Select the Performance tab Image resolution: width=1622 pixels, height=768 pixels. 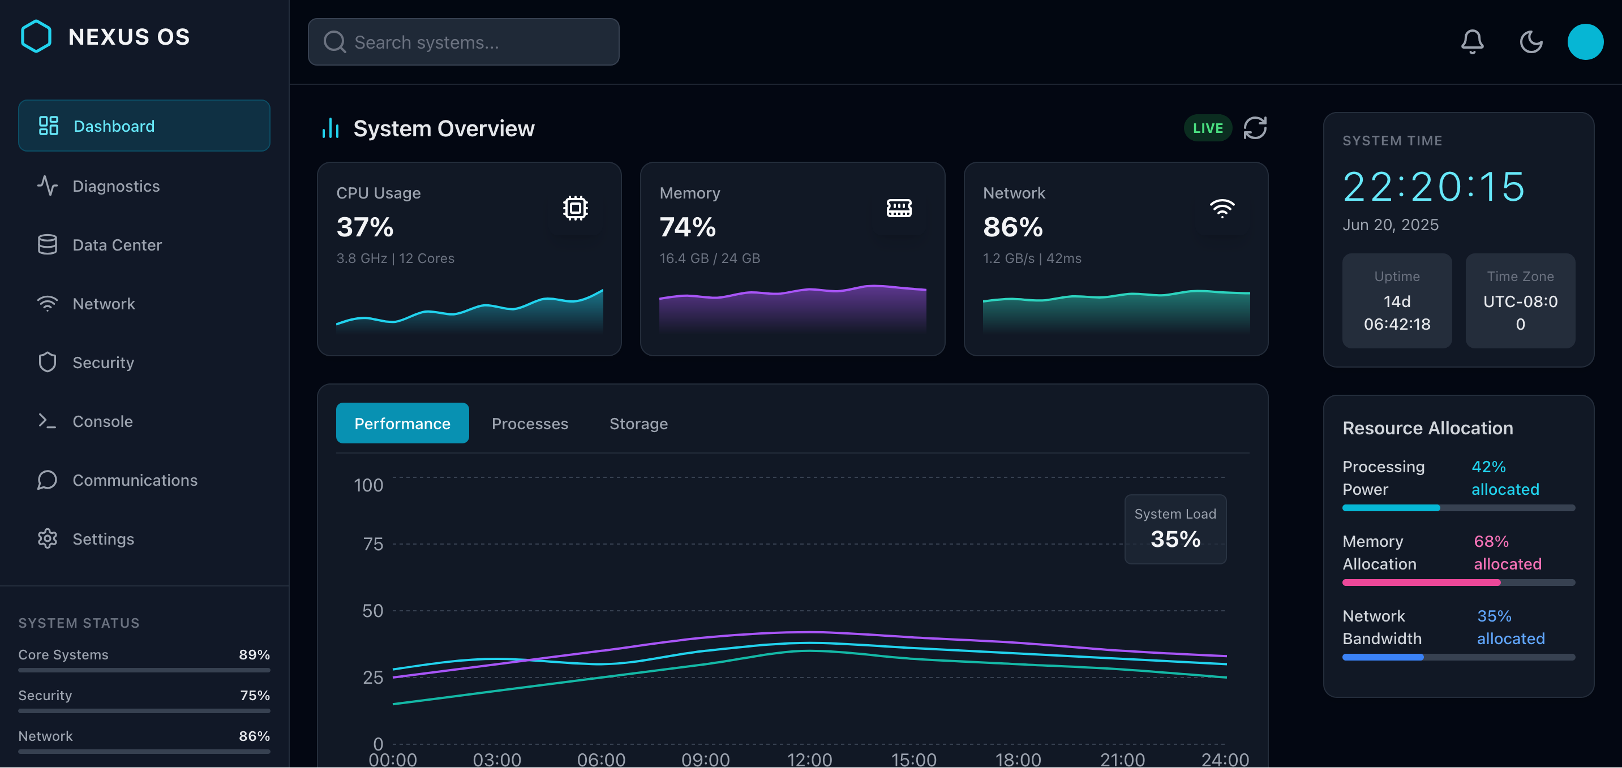[402, 424]
